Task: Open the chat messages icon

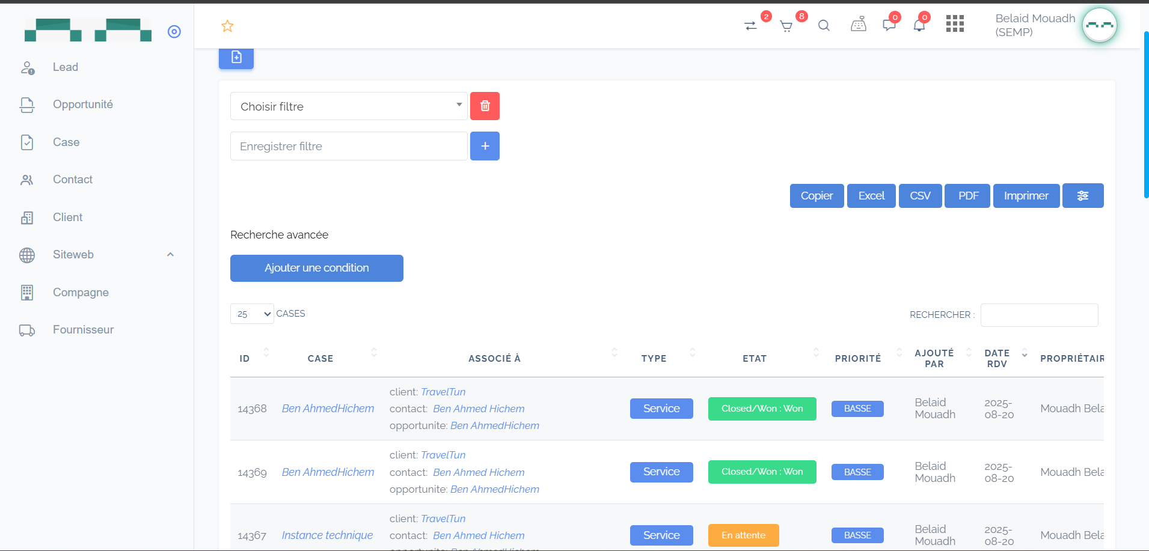Action: click(x=889, y=25)
